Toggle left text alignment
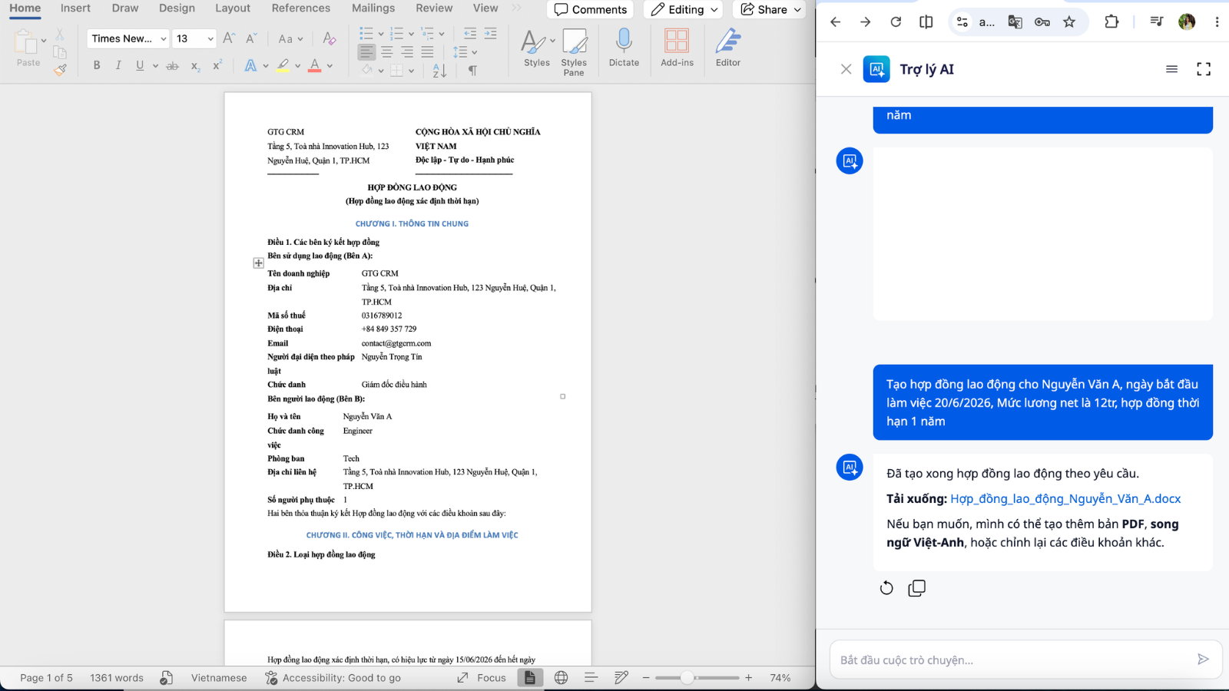Image resolution: width=1229 pixels, height=691 pixels. click(x=366, y=52)
